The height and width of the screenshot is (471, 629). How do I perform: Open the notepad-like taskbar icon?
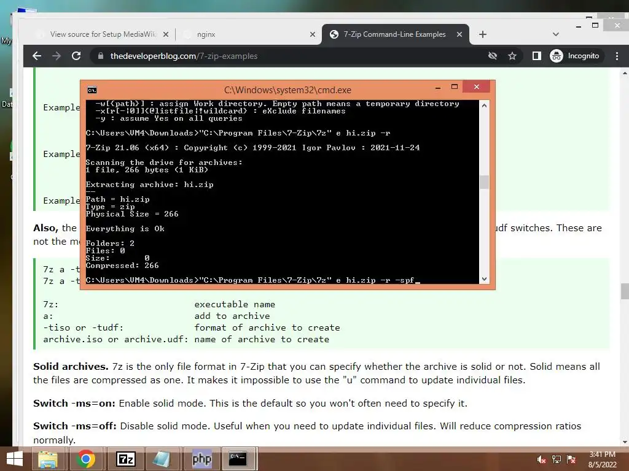162,459
